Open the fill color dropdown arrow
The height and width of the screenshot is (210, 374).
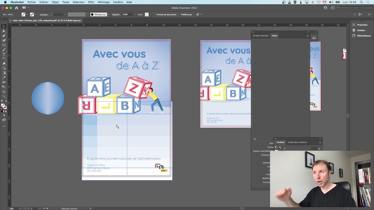(27, 15)
